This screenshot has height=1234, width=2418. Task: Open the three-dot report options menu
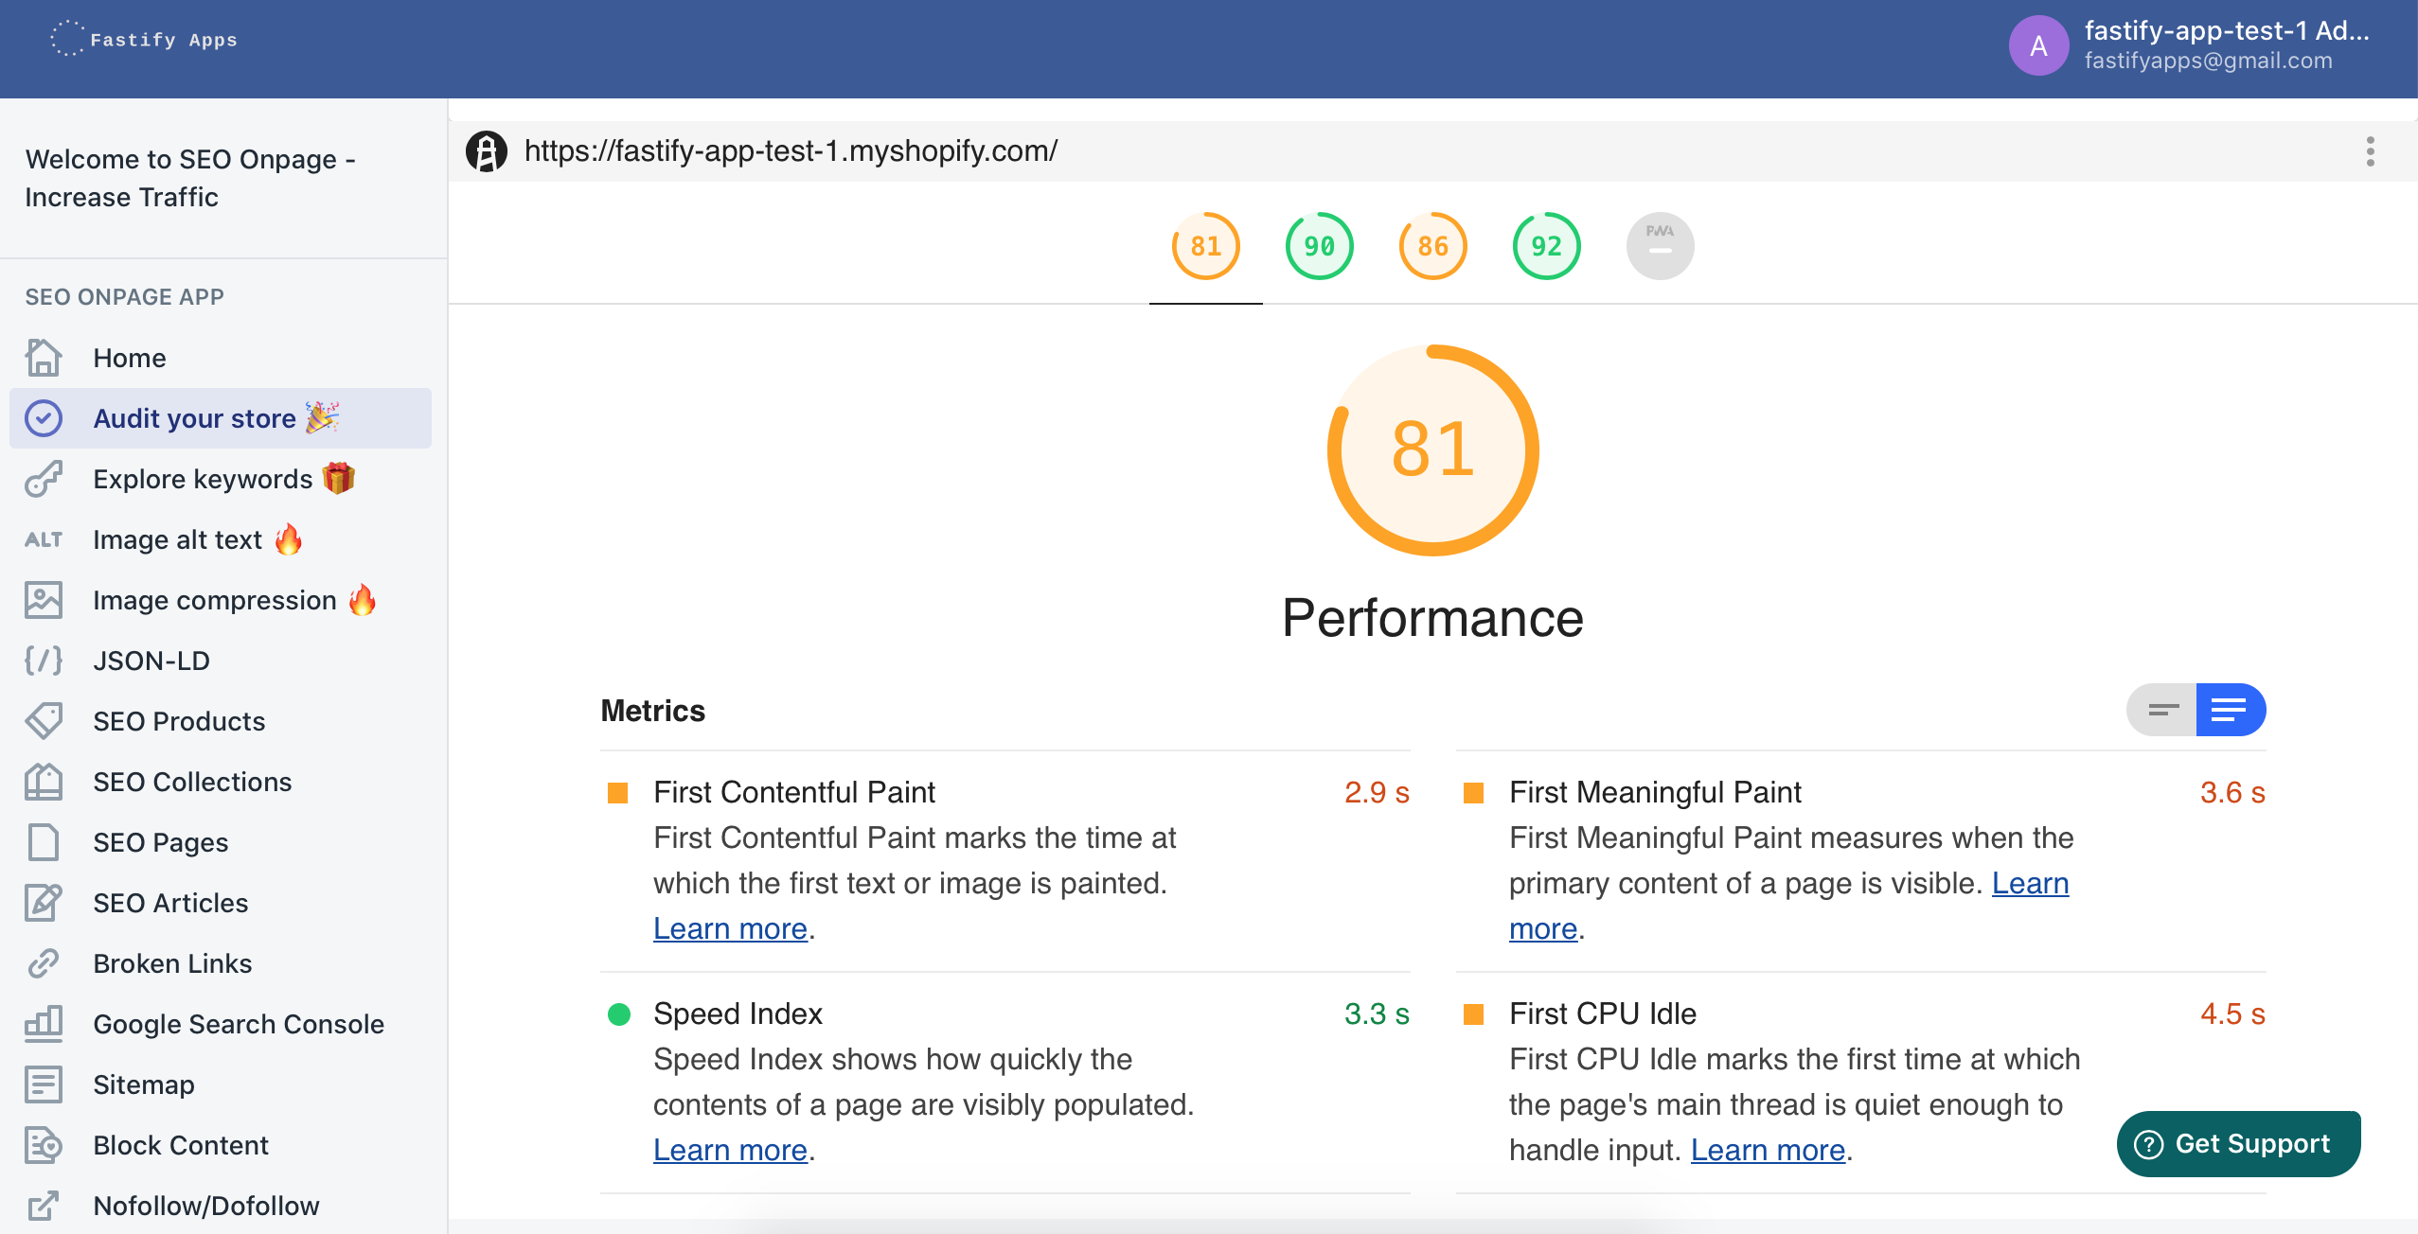[x=2370, y=151]
